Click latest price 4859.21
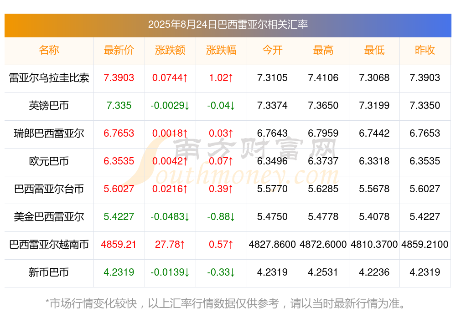This screenshot has width=456, height=318. (x=119, y=245)
